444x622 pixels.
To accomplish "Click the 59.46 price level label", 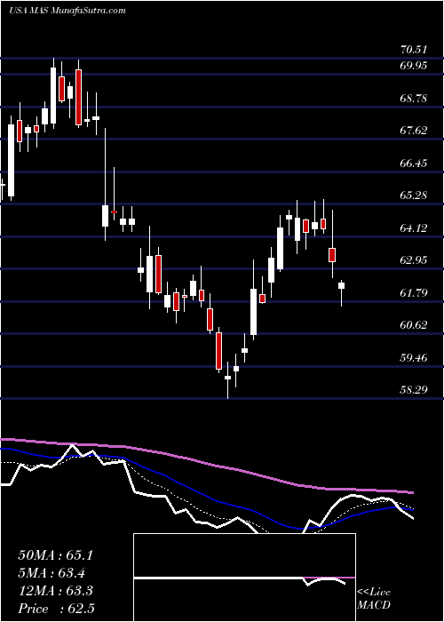I will click(x=414, y=358).
